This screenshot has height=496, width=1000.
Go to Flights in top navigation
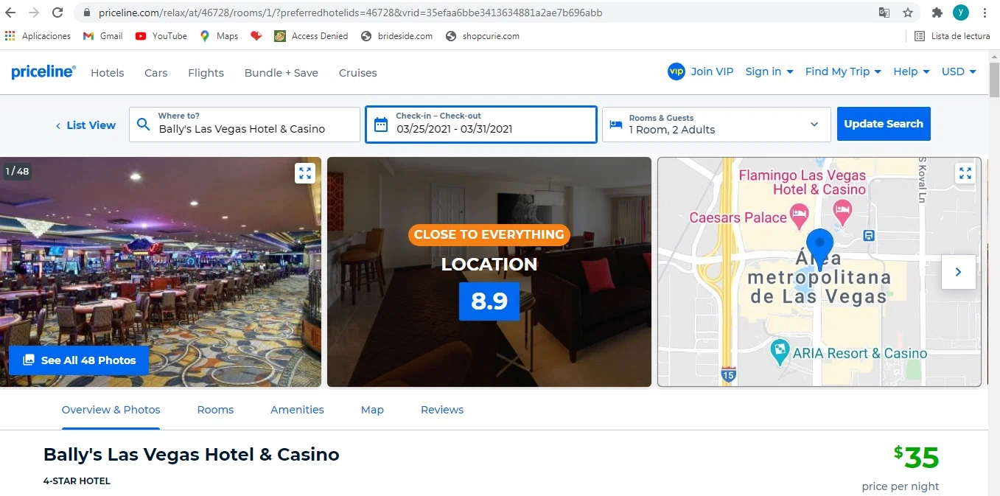206,73
